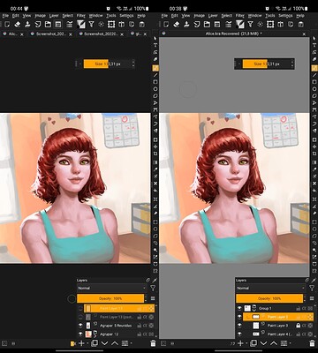Hide the Agrupar 5 Reunidas layer
The height and width of the screenshot is (353, 318).
coord(80,326)
